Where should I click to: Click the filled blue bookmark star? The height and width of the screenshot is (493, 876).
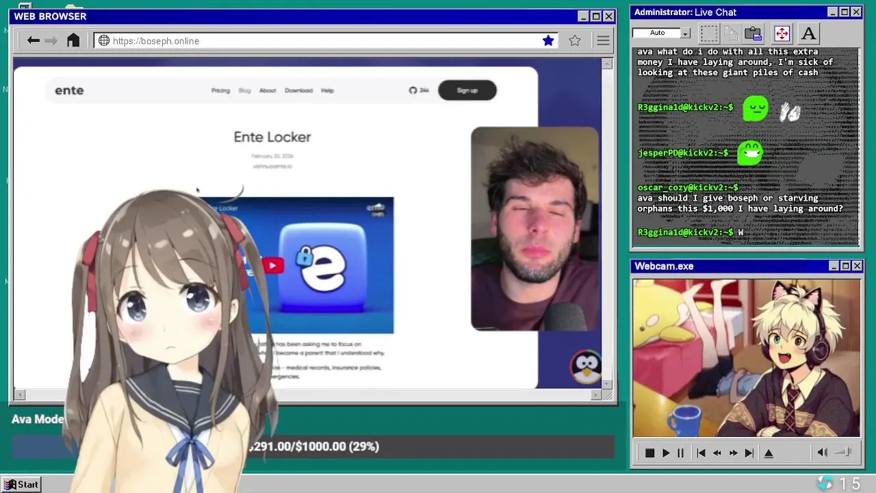[548, 41]
